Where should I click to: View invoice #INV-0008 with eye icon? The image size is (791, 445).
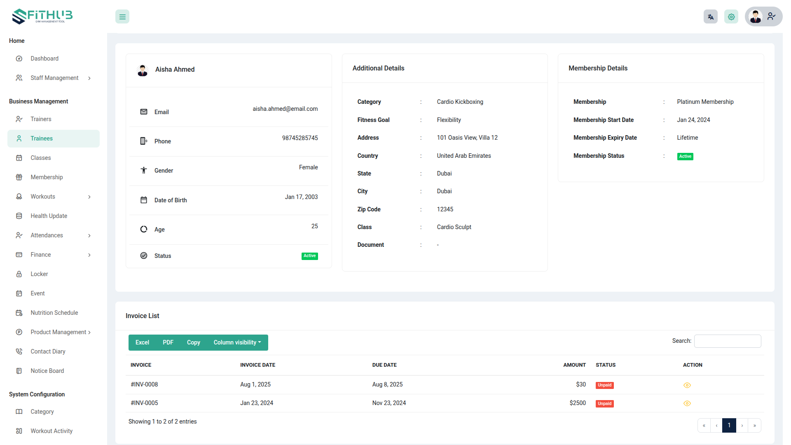tap(687, 385)
